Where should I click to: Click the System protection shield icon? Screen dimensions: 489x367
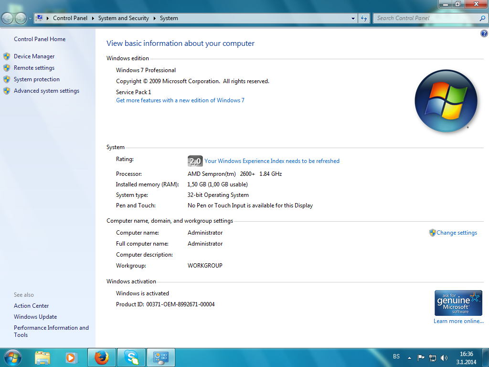(7, 80)
